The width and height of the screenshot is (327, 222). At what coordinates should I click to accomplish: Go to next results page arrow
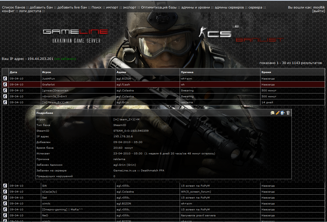[324, 63]
